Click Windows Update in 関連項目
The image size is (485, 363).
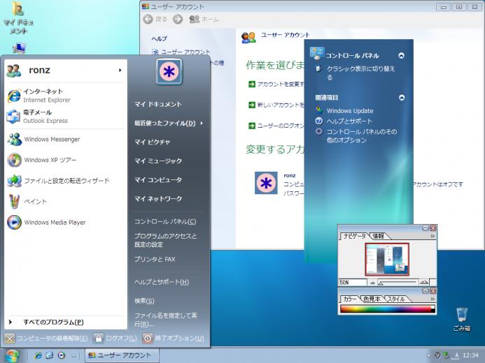click(350, 111)
